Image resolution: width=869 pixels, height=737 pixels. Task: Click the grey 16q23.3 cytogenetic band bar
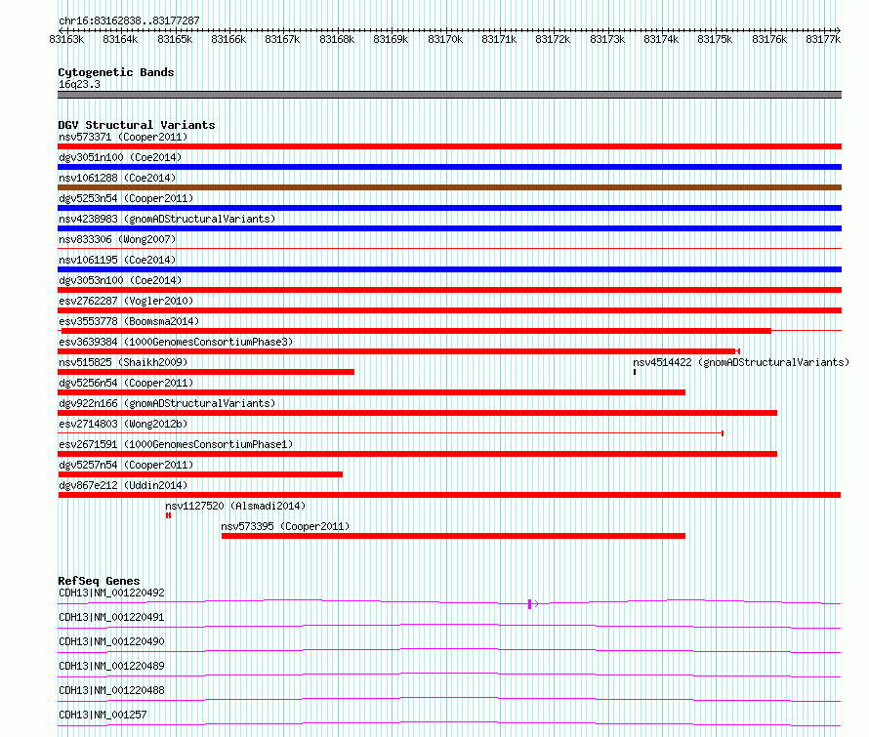click(449, 95)
